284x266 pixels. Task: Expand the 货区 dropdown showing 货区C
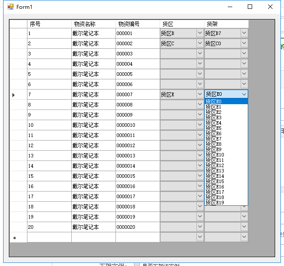(200, 43)
